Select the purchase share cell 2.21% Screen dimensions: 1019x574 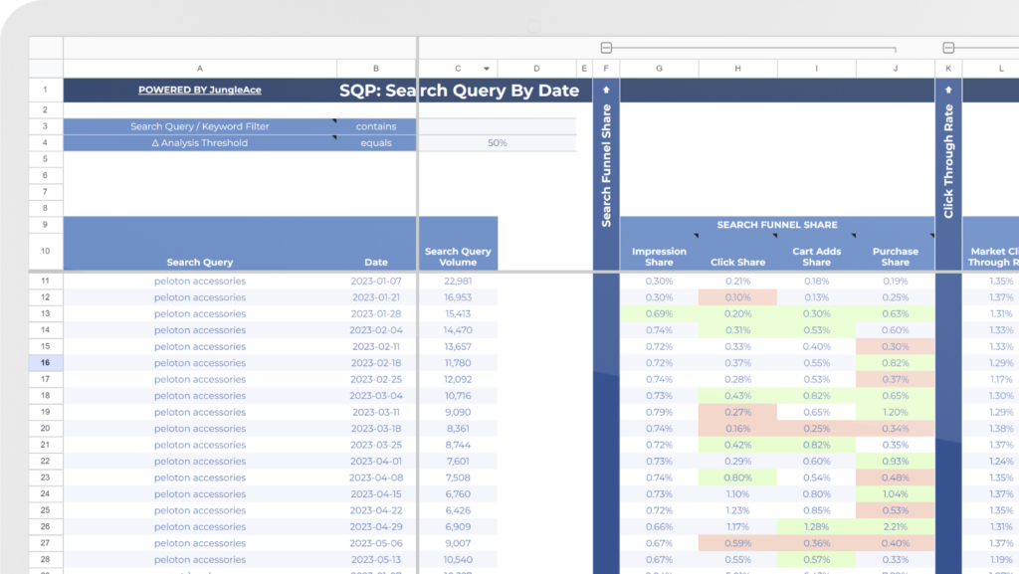895,526
